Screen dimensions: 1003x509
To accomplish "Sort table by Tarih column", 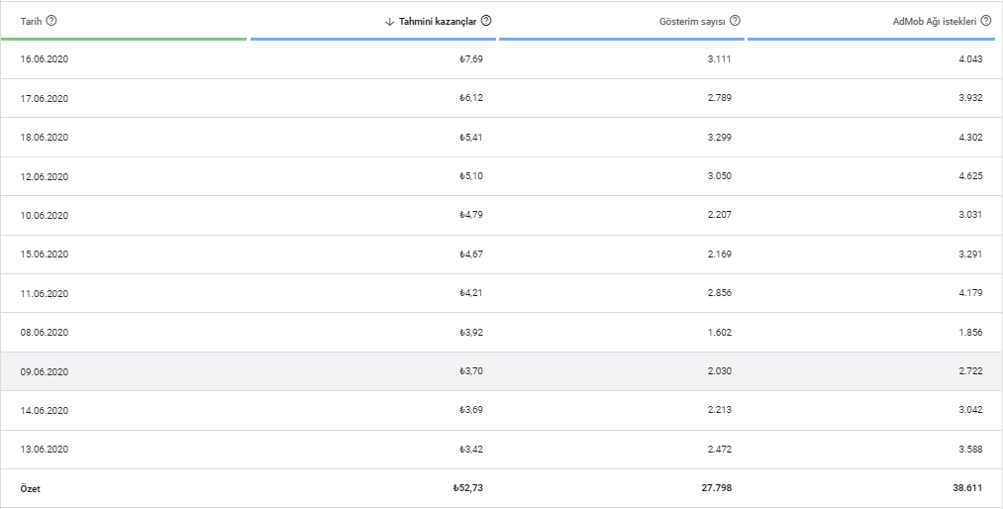I will [x=30, y=21].
